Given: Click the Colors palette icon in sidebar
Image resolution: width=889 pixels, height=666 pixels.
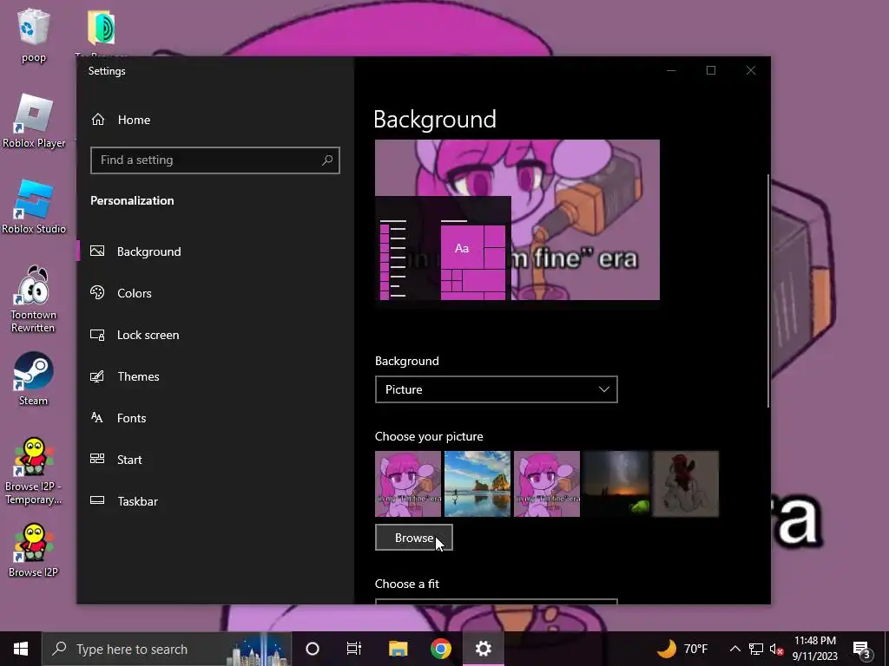Looking at the screenshot, I should pyautogui.click(x=97, y=293).
